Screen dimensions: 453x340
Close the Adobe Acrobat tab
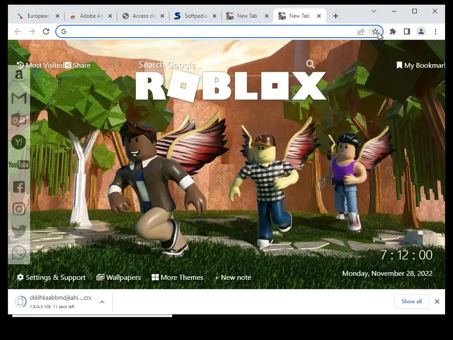click(110, 16)
